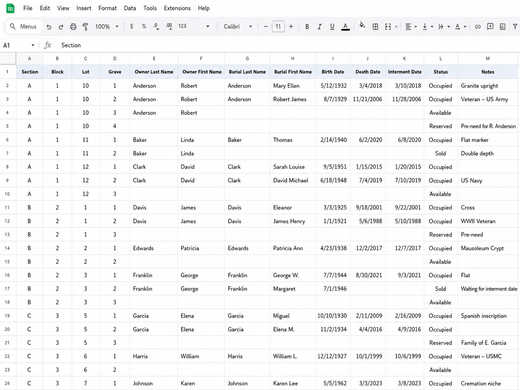Select the cell reading Double depth
This screenshot has width=520, height=390.
[488, 153]
